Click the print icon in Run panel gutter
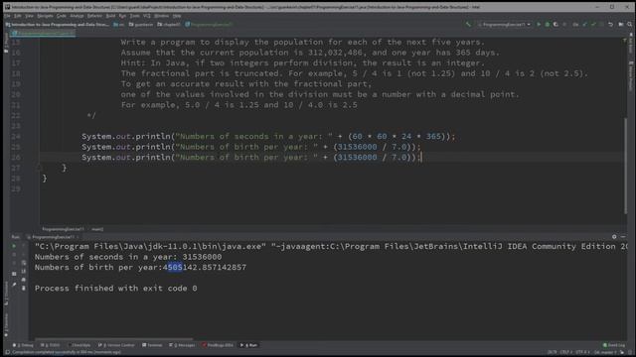This screenshot has width=636, height=357. [x=24, y=280]
